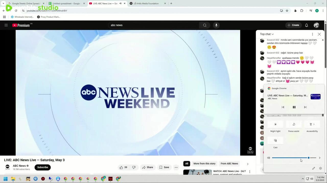The width and height of the screenshot is (327, 183).
Task: Select the From ABC News chip
Action: (x=229, y=164)
